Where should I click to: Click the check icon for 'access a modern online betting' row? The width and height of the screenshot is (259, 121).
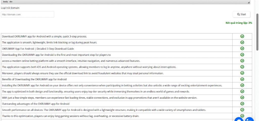242,61
